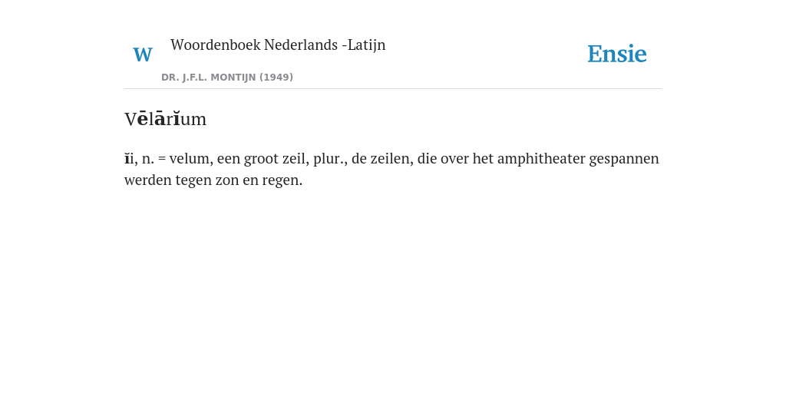Click the definition paragraph text
Image resolution: width=786 pixels, height=393 pixels.
point(391,169)
